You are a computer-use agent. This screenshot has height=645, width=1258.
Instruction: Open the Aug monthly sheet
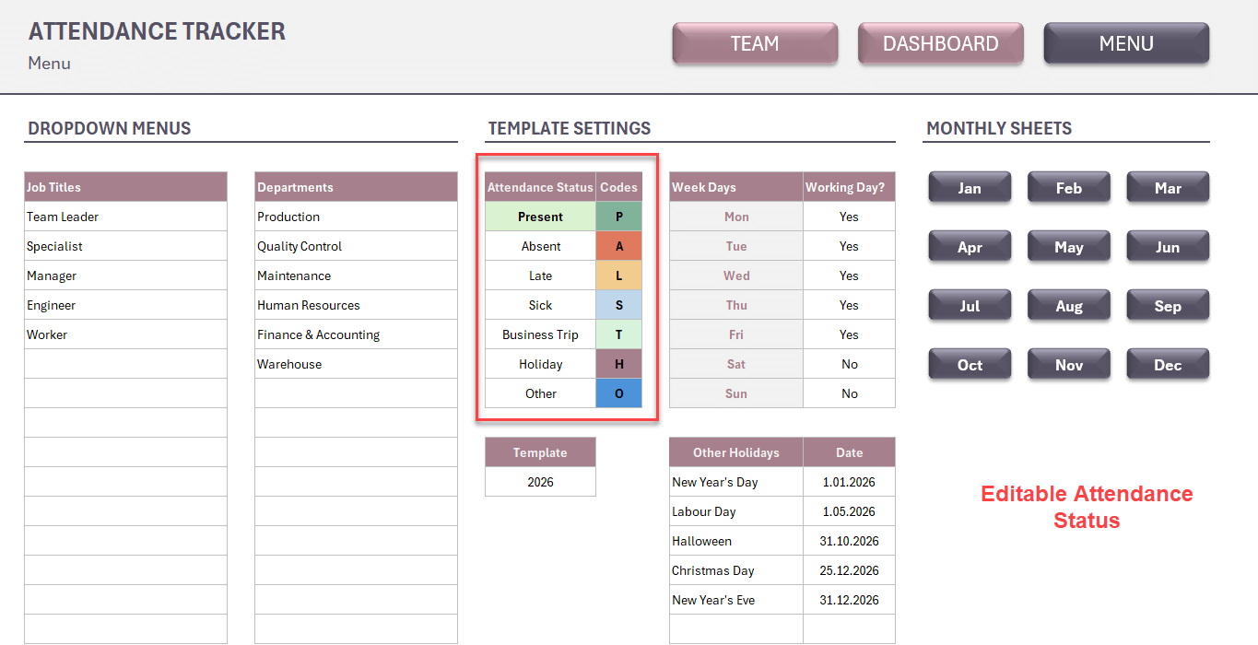(1068, 306)
